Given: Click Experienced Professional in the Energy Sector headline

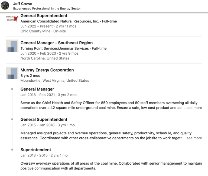Looking at the screenshot, I should pyautogui.click(x=47, y=8).
